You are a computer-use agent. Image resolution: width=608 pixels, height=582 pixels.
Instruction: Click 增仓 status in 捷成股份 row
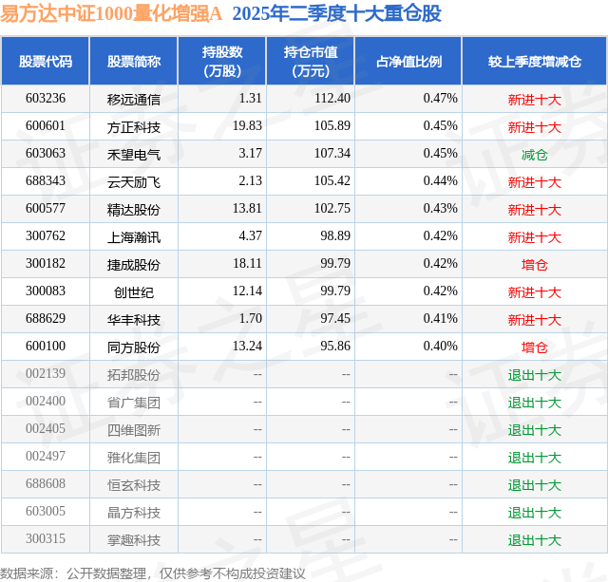coord(534,265)
